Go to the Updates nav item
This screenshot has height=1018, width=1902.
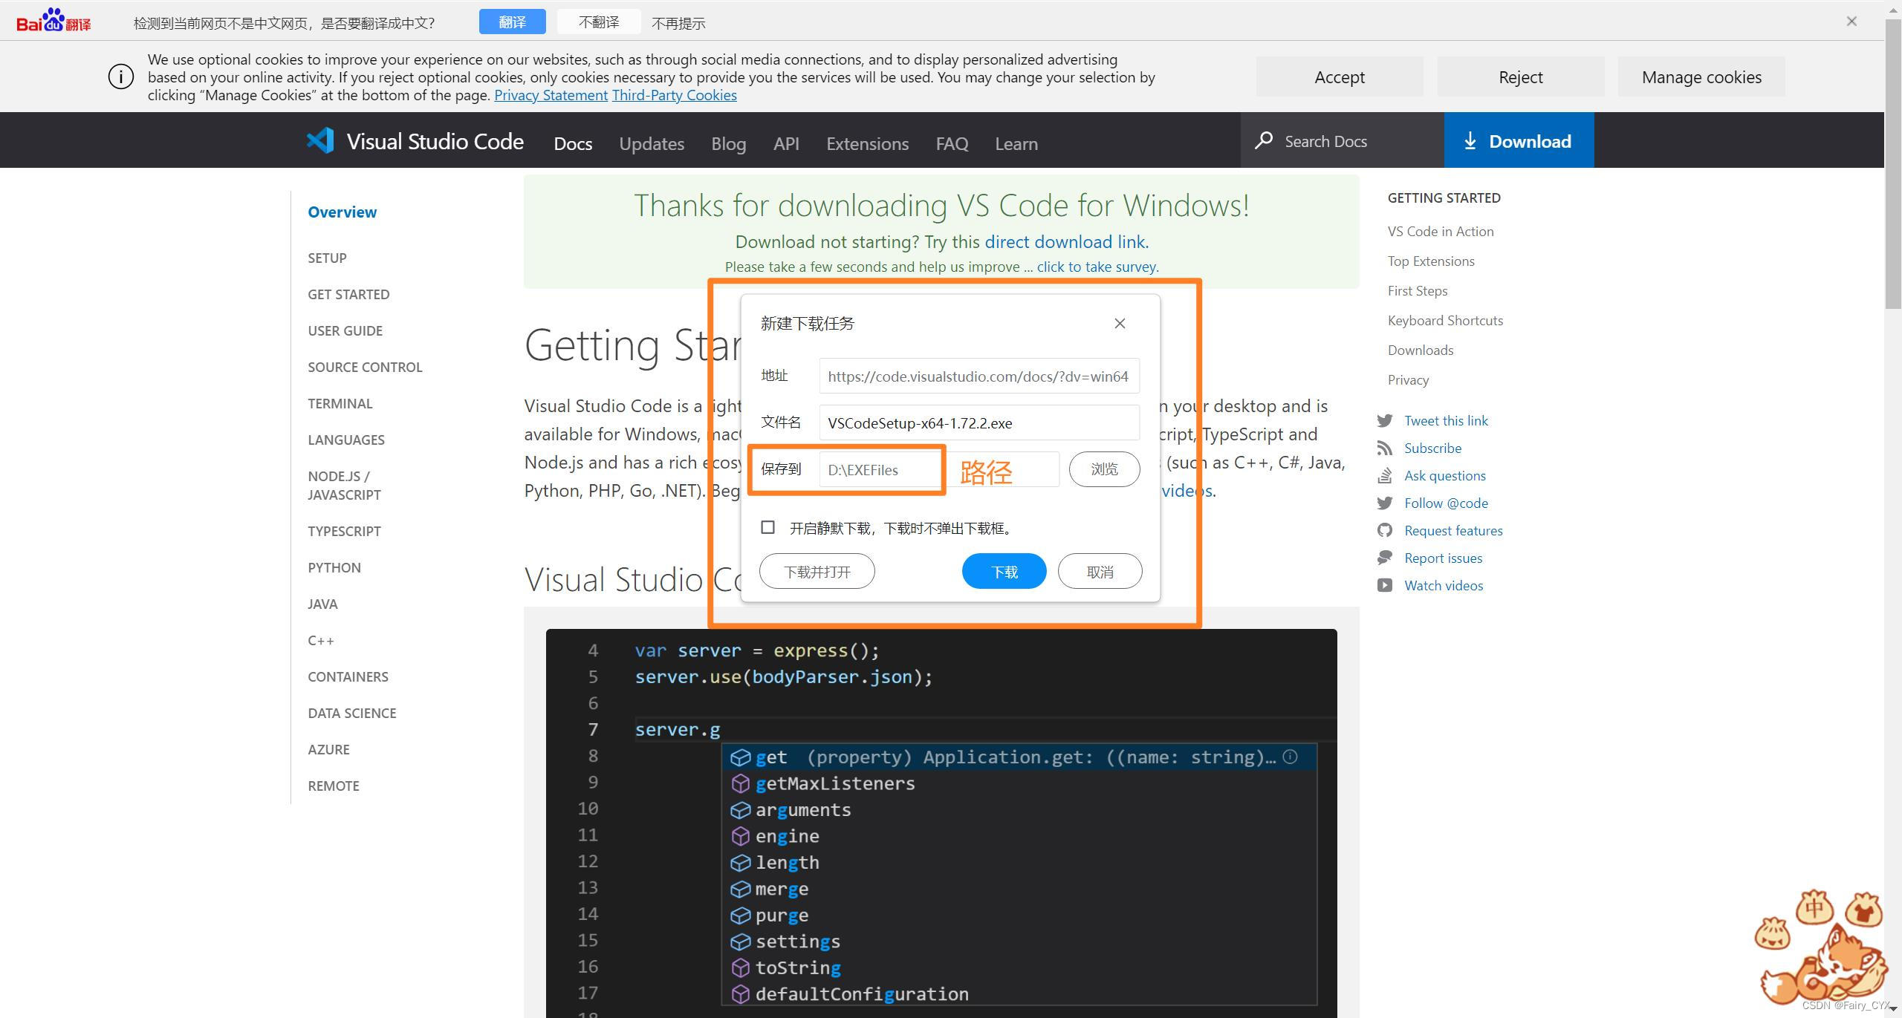(652, 143)
